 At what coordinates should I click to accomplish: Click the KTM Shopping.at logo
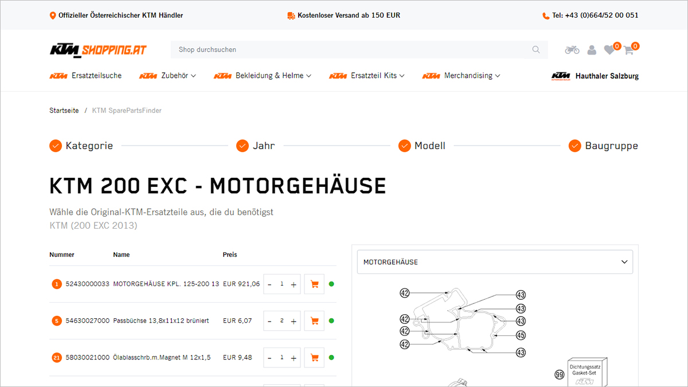pos(97,50)
